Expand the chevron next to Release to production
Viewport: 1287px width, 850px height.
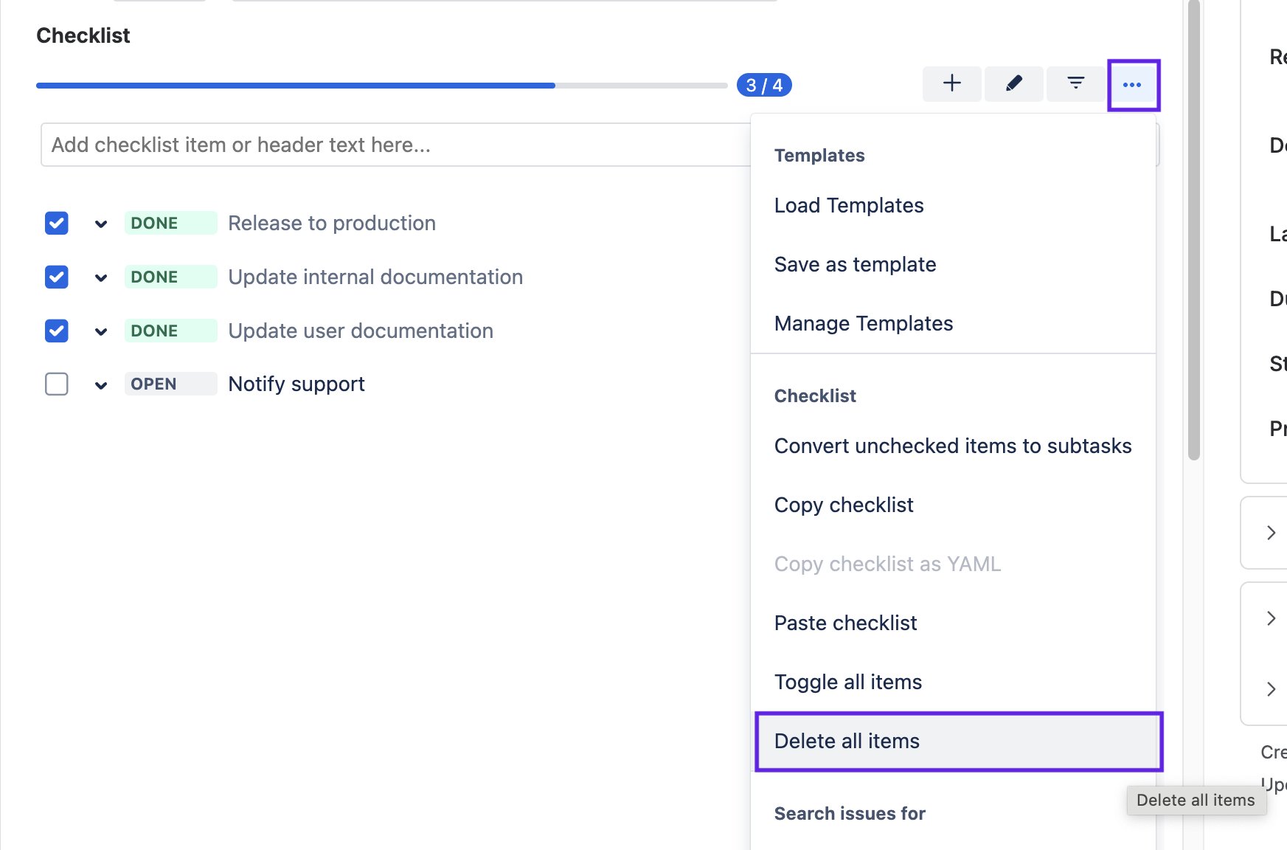101,224
